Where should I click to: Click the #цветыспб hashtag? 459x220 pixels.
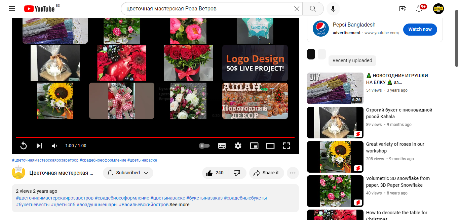click(63, 205)
